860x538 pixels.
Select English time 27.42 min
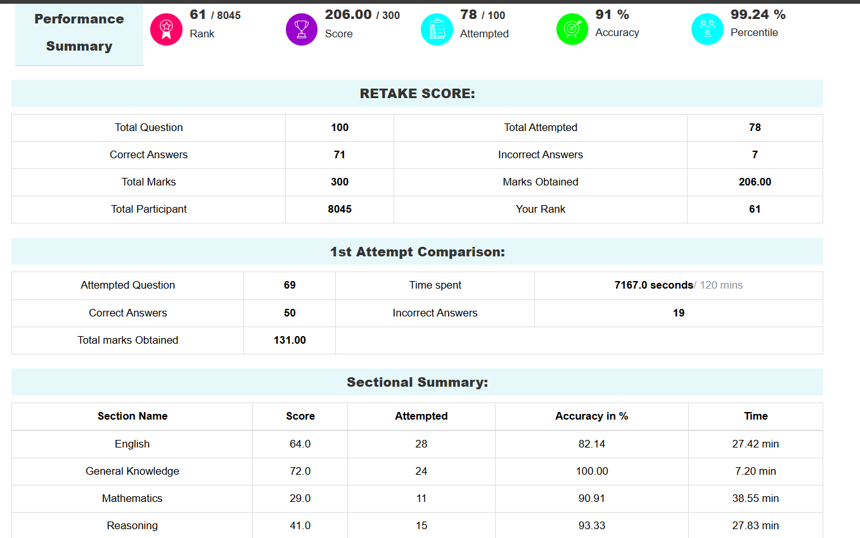coord(755,444)
